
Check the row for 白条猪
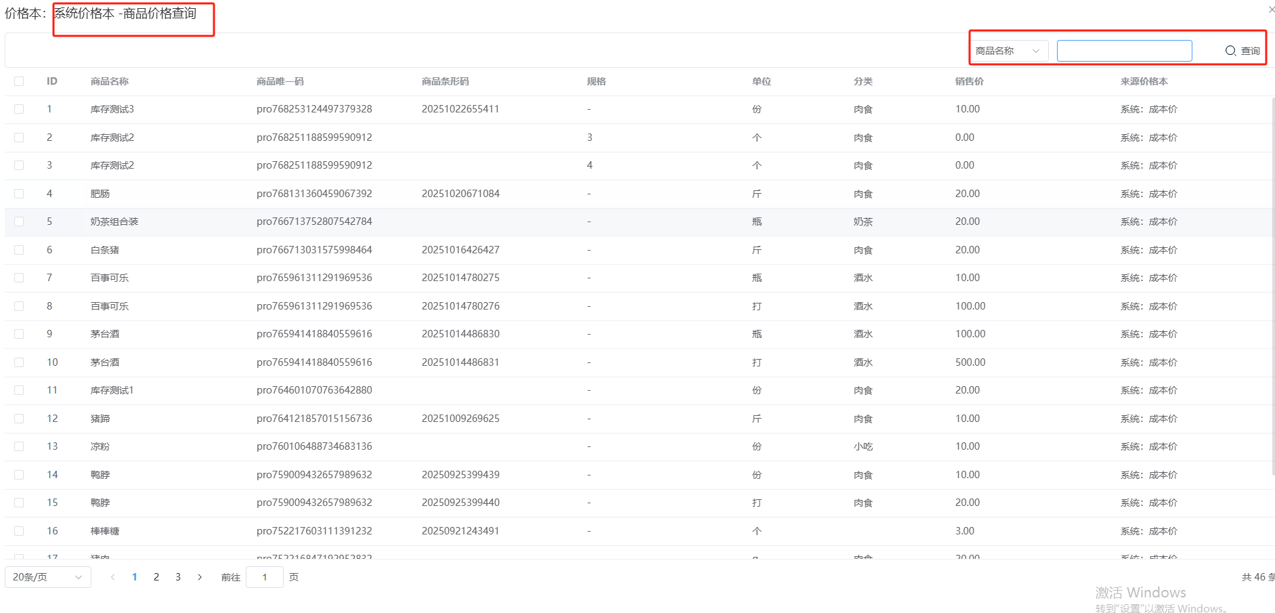point(19,250)
